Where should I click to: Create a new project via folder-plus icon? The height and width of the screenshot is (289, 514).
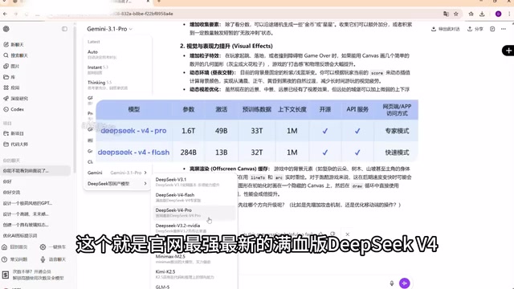click(6, 133)
